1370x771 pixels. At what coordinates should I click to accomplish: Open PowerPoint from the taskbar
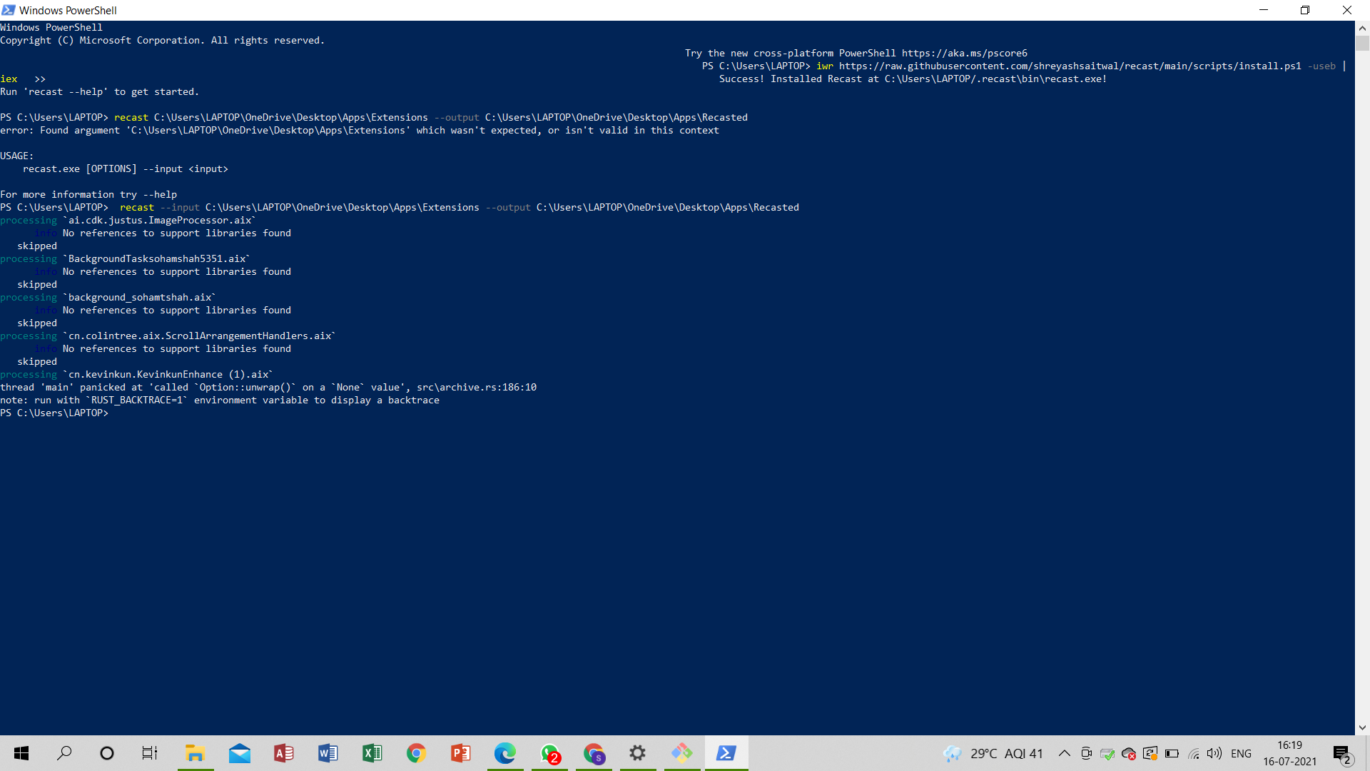(461, 753)
